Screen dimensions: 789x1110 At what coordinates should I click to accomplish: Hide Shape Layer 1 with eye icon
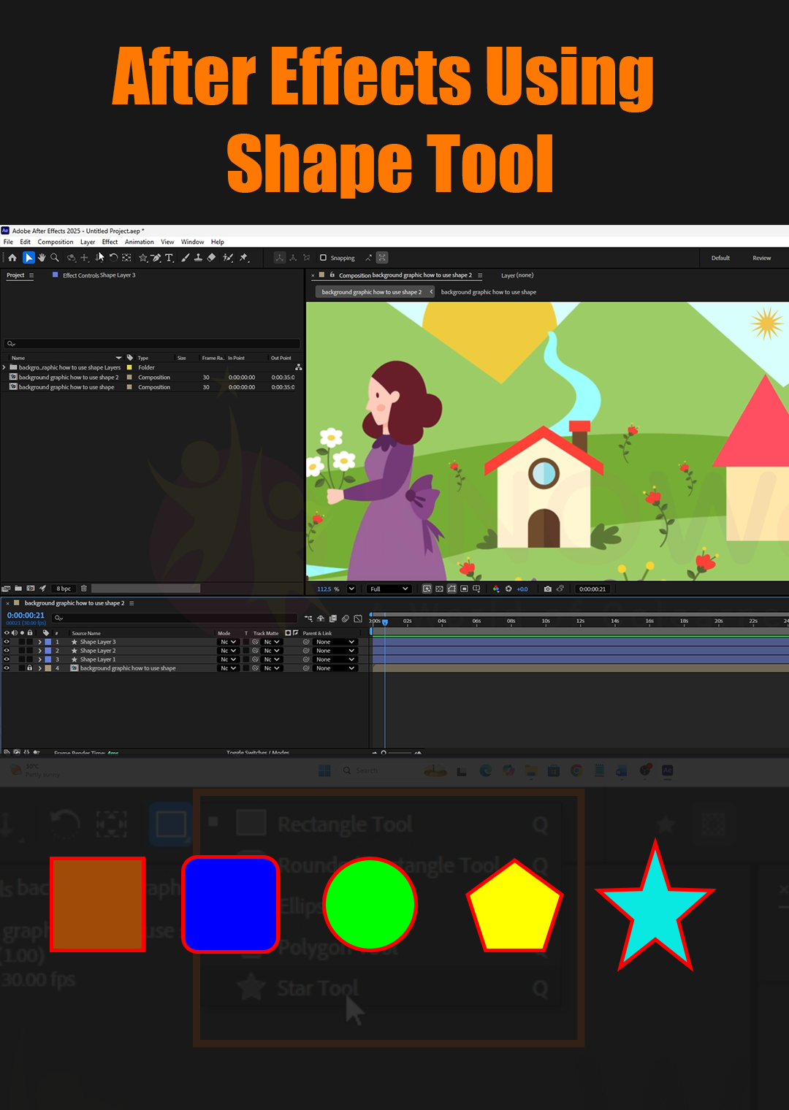pos(7,659)
